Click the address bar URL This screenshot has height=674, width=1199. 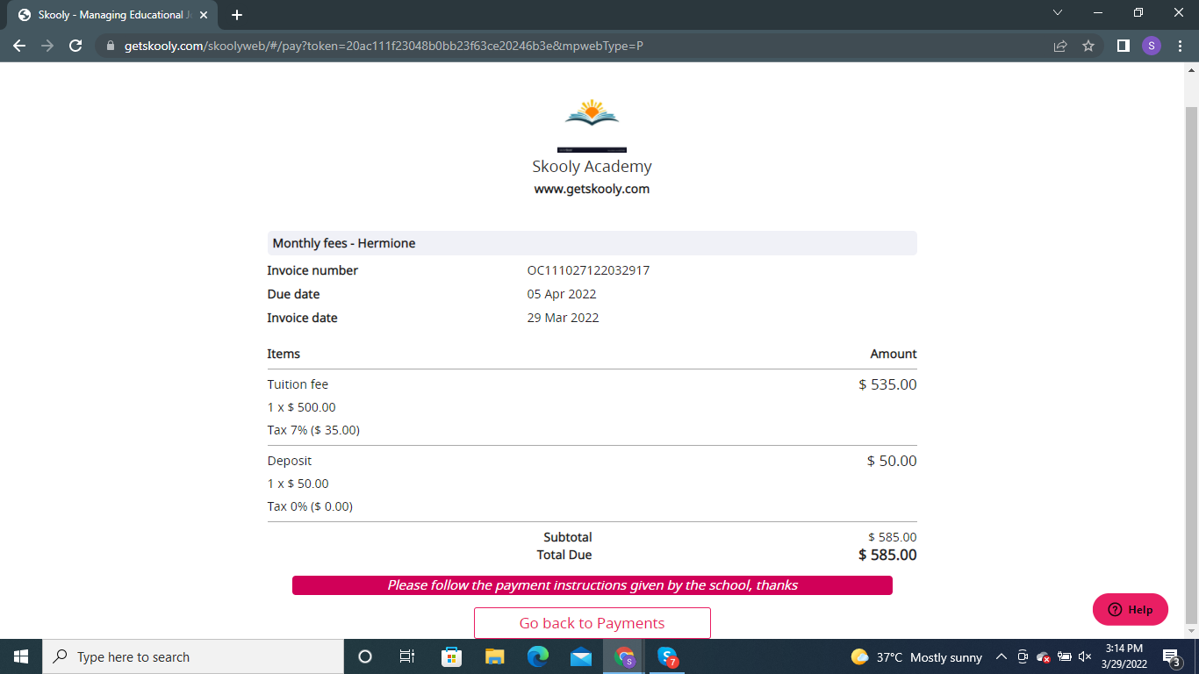(x=384, y=46)
